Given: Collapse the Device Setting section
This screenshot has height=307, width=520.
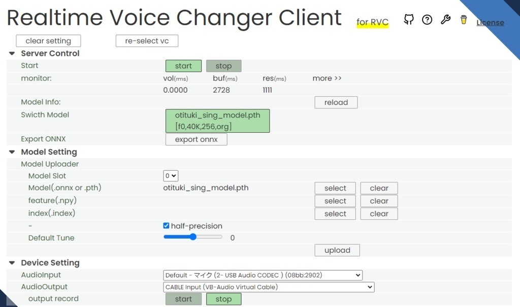Looking at the screenshot, I should pos(12,262).
